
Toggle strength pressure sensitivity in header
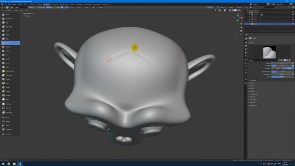coord(62,7)
